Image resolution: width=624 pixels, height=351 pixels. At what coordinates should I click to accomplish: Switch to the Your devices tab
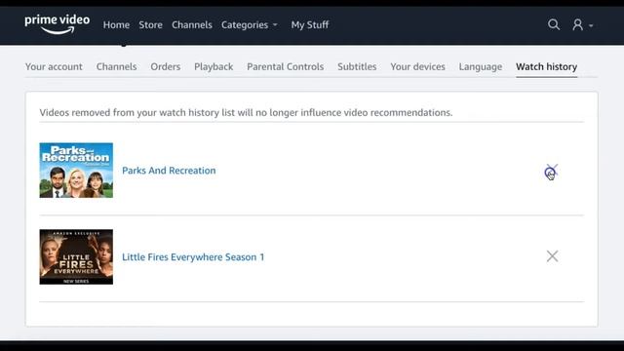pyautogui.click(x=417, y=66)
